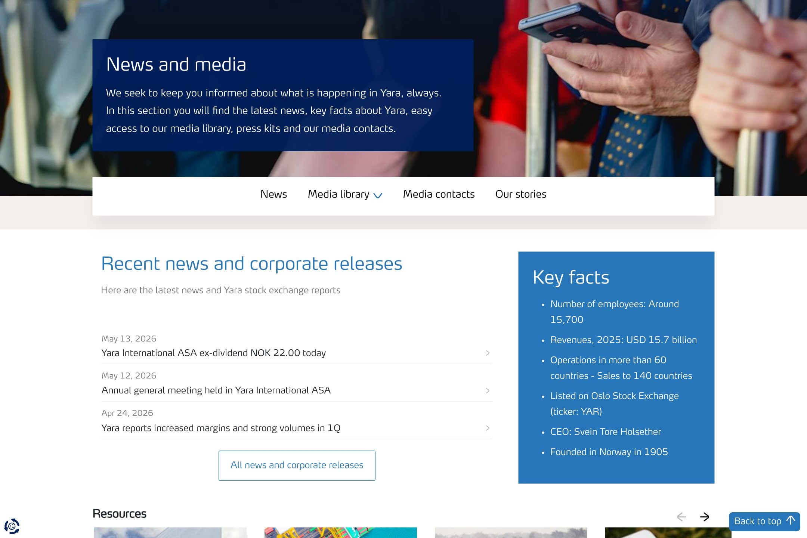Click the Resources section heading
The height and width of the screenshot is (538, 807).
coord(120,514)
